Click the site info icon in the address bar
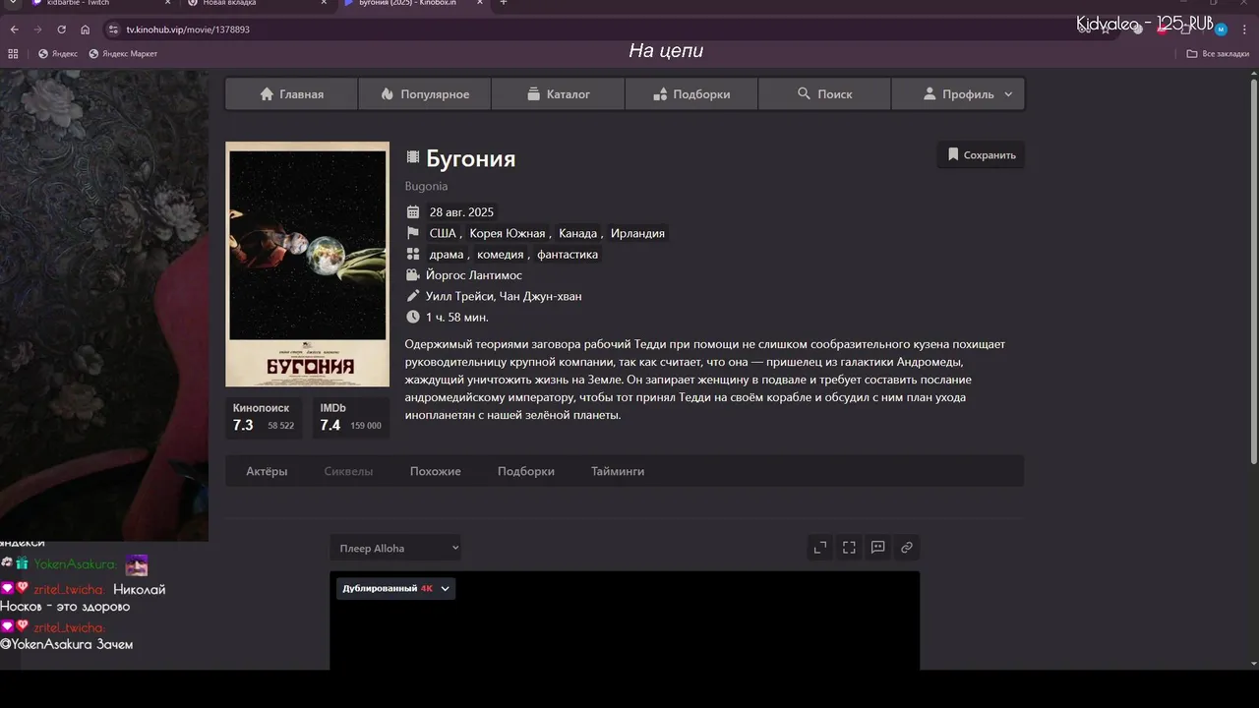The image size is (1259, 708). click(x=113, y=29)
